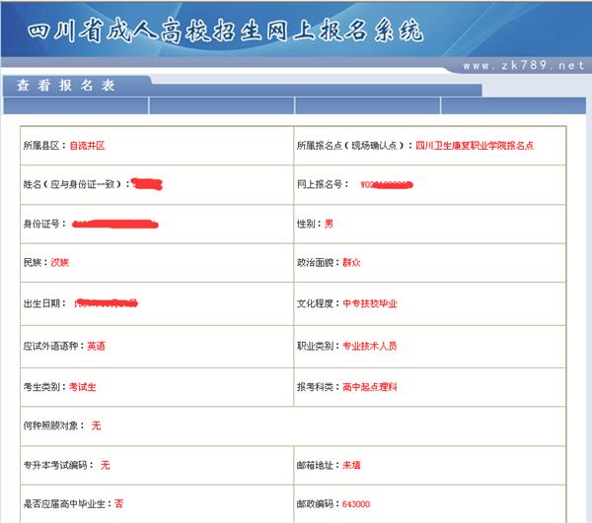Select the education level 中专技校毕业
The width and height of the screenshot is (592, 523).
pos(369,304)
